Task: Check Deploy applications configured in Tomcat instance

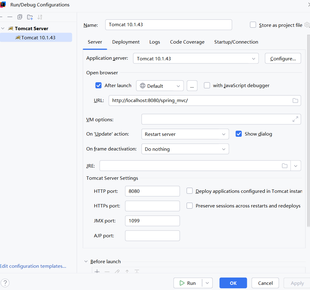Action: (190, 191)
